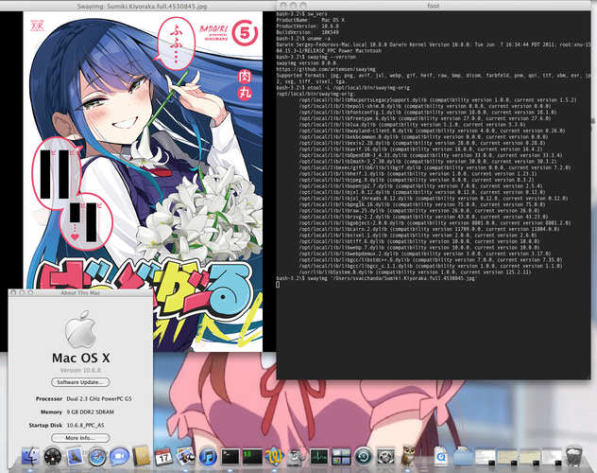Open iCal calendar icon
Viewport: 597px width, 473px height.
163,456
